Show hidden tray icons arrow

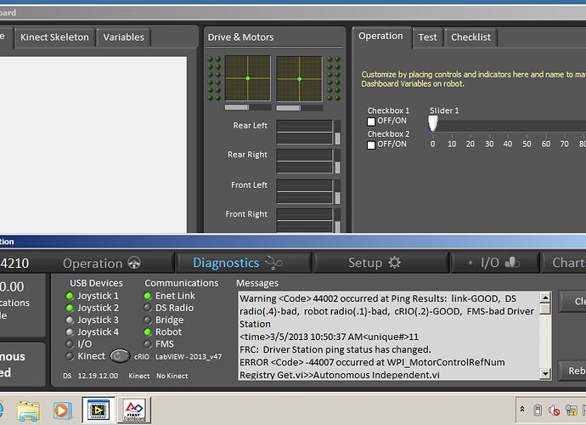[522, 410]
